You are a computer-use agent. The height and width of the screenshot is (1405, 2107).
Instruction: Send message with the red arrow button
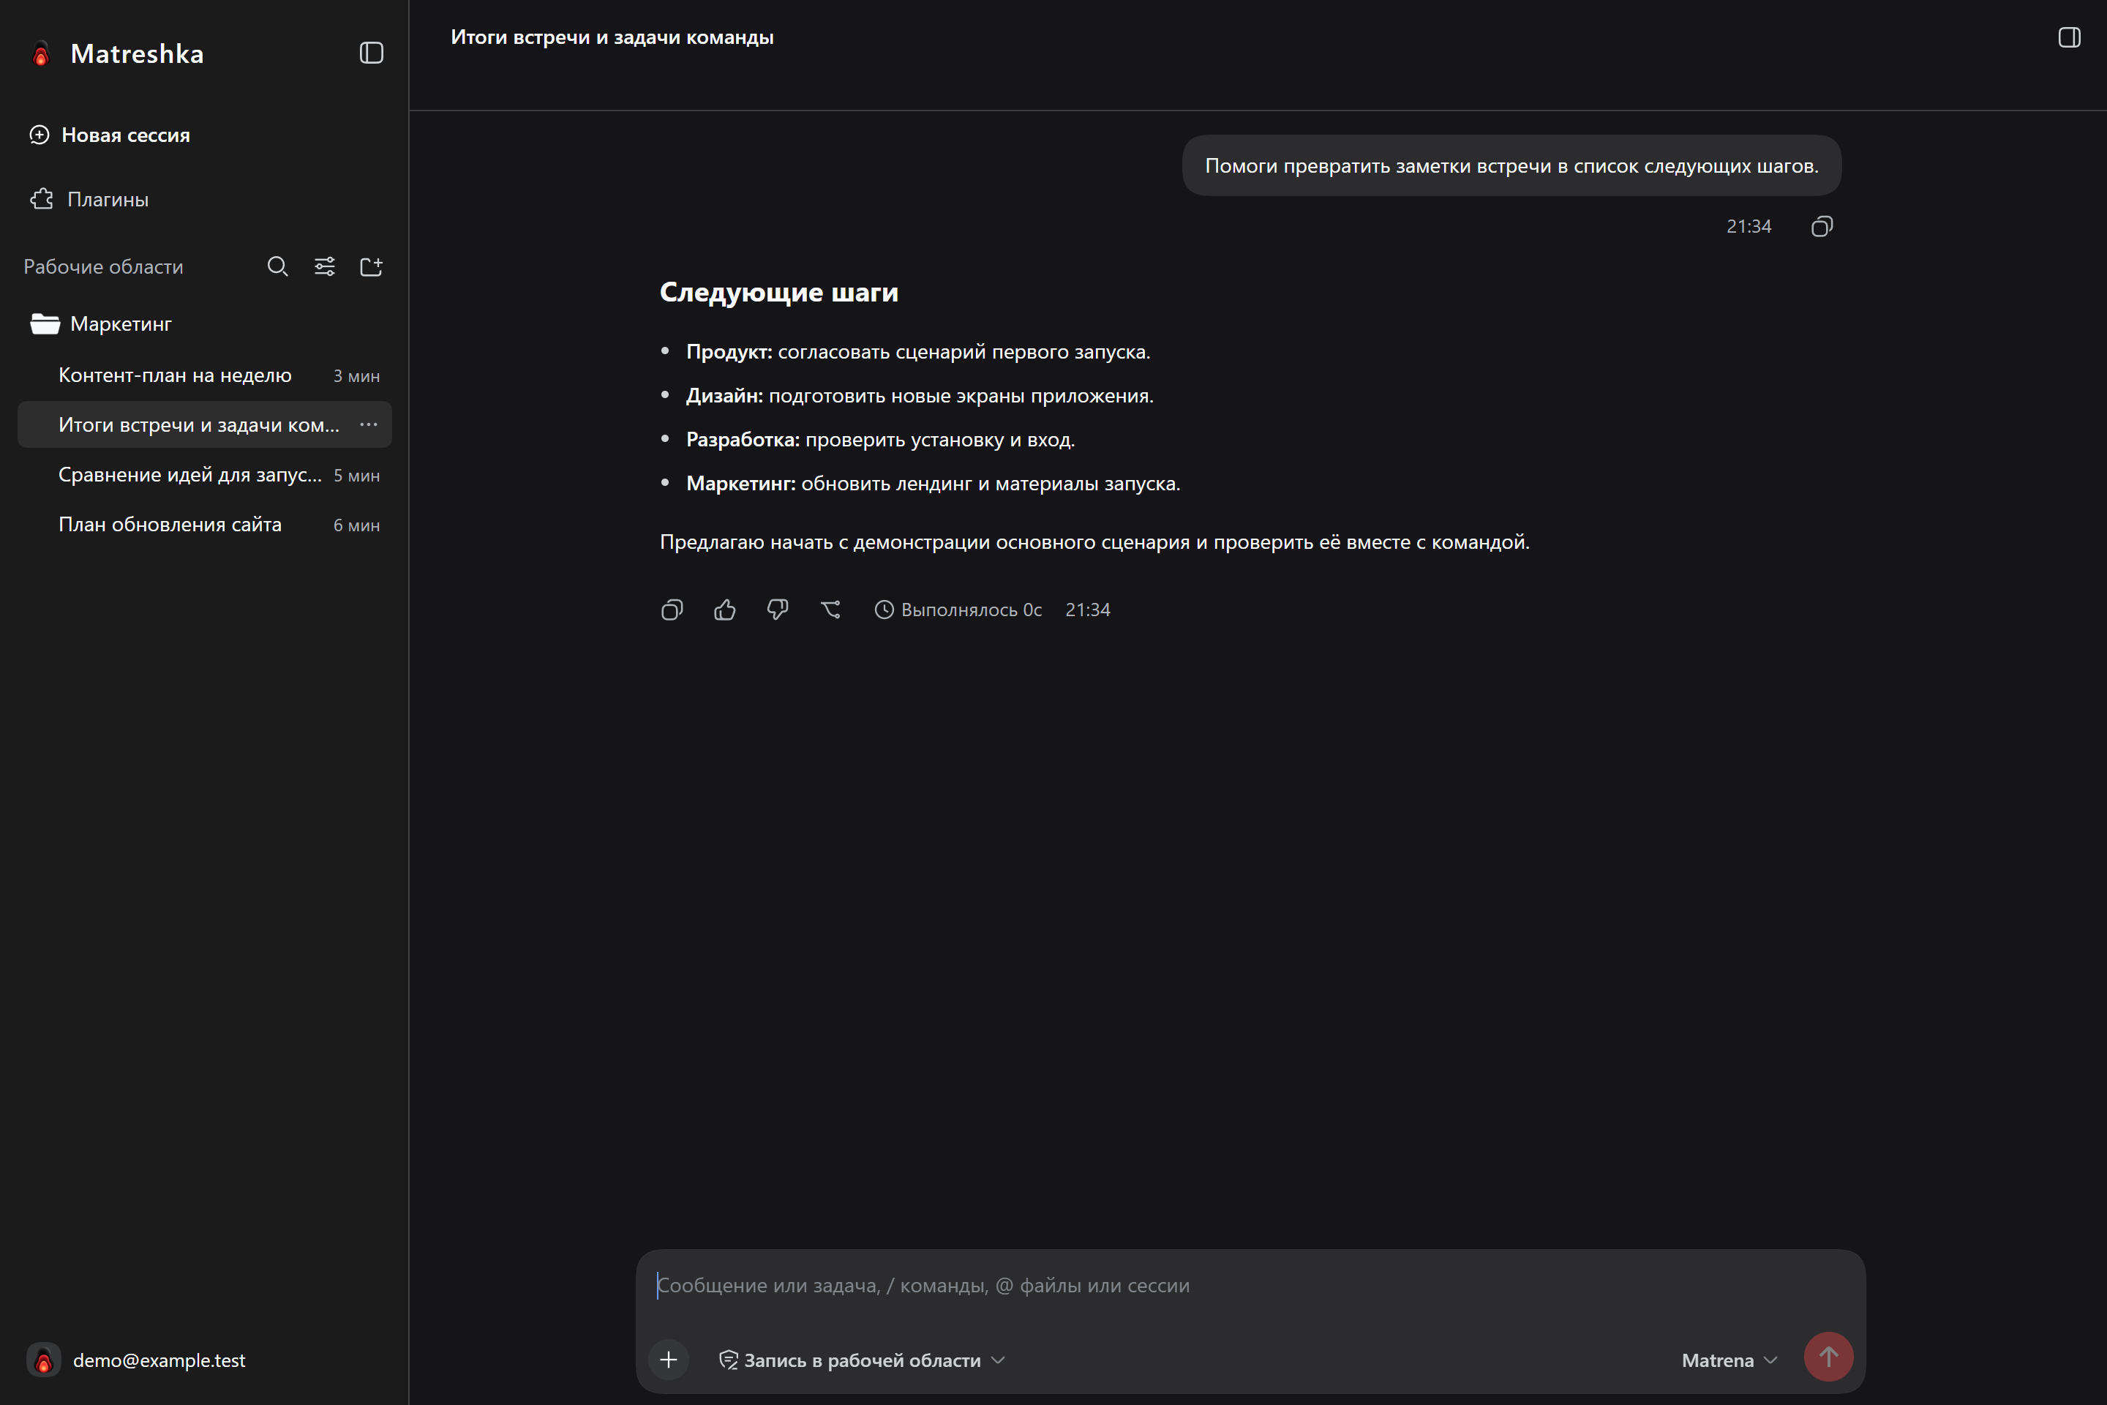click(x=1828, y=1357)
